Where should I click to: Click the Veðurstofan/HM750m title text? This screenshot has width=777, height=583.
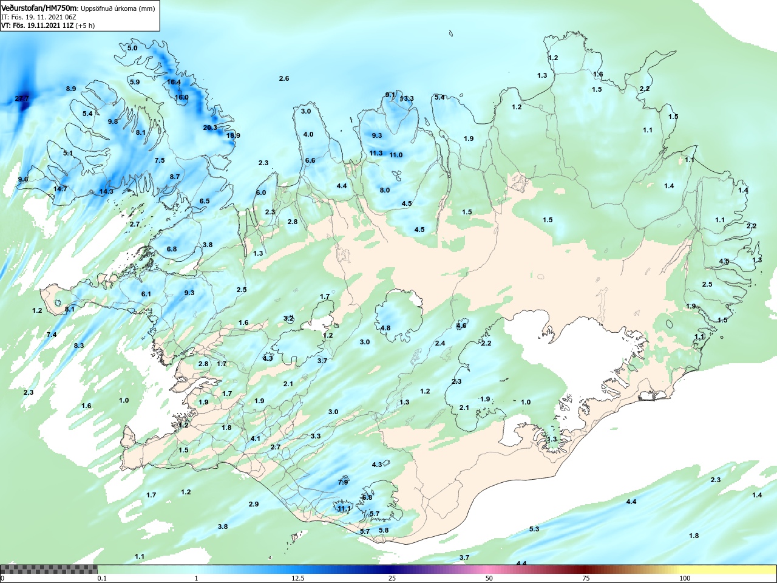coord(39,8)
